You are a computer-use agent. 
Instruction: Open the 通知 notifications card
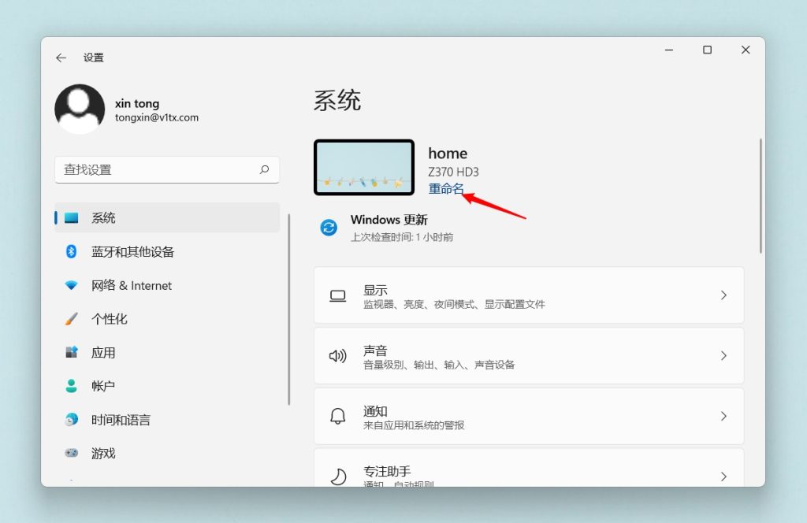coord(529,416)
